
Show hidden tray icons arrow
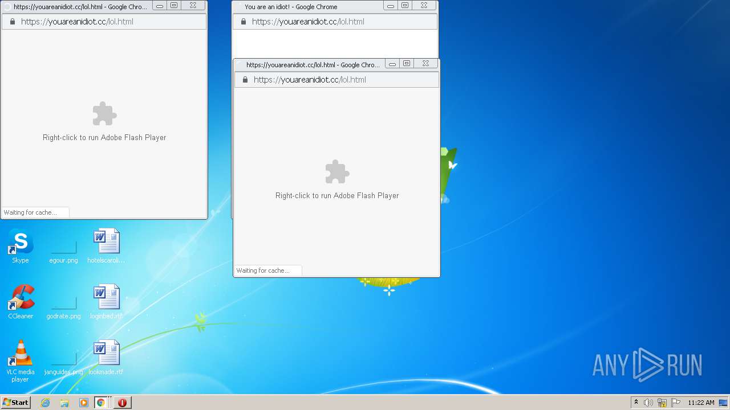click(636, 403)
